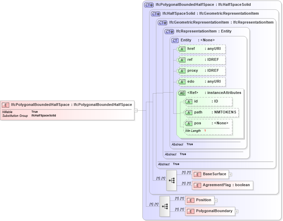This screenshot has width=283, height=221.
Task: Select the CT icon of the Entity type
Action: (x=175, y=40)
